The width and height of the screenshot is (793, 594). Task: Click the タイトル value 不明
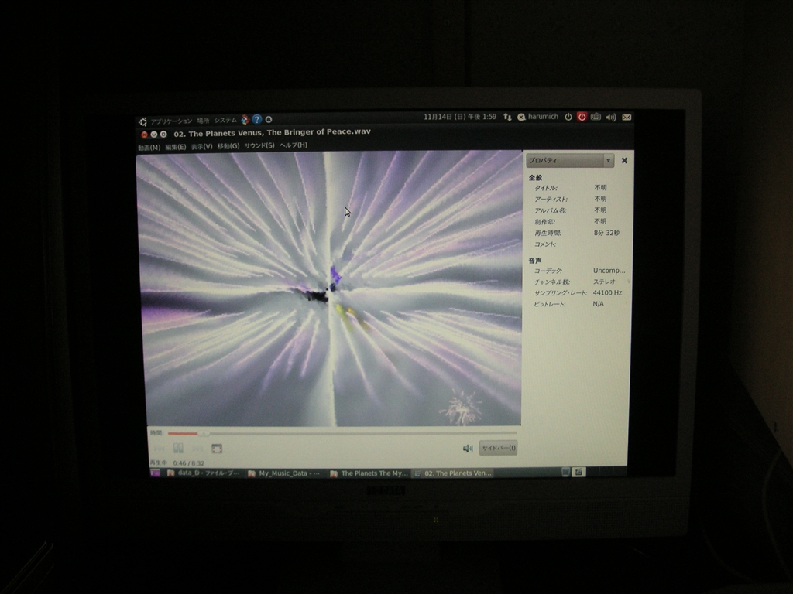tap(600, 187)
